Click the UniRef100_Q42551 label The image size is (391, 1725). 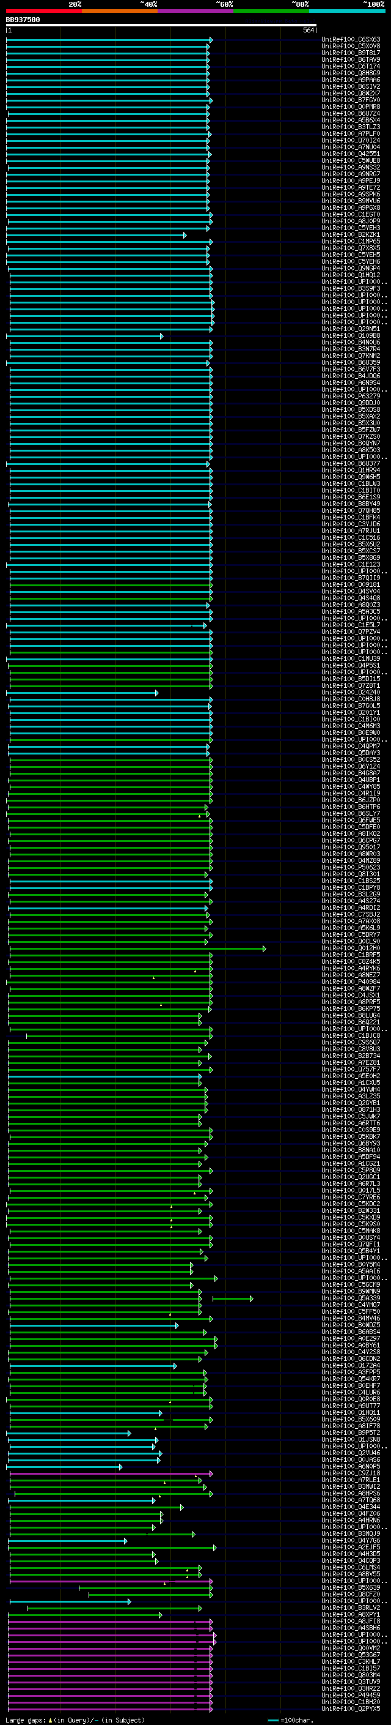coord(351,154)
